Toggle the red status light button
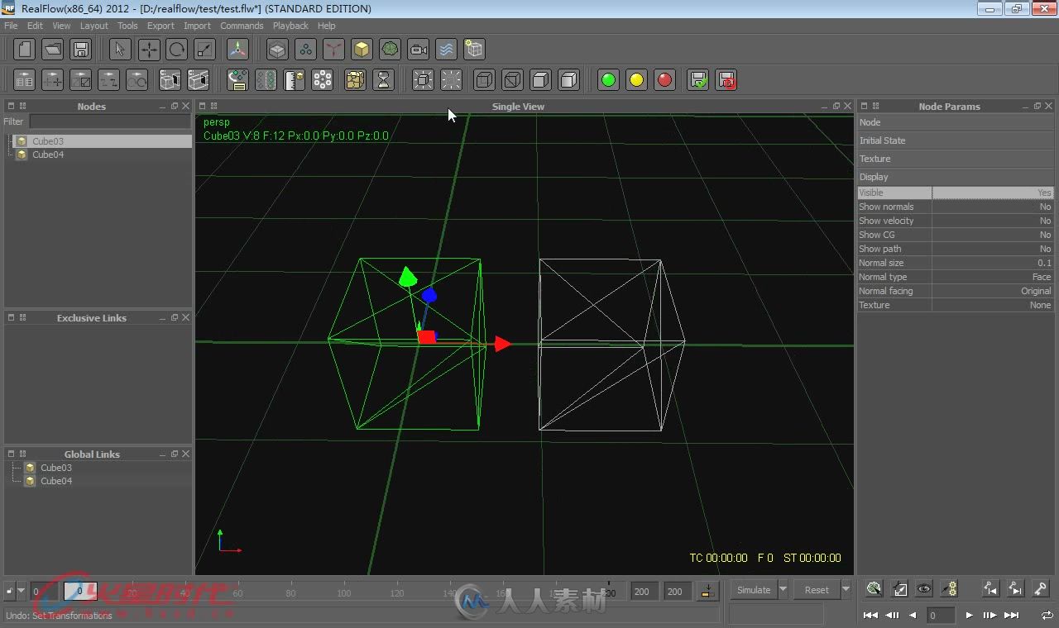1059x628 pixels. 664,80
